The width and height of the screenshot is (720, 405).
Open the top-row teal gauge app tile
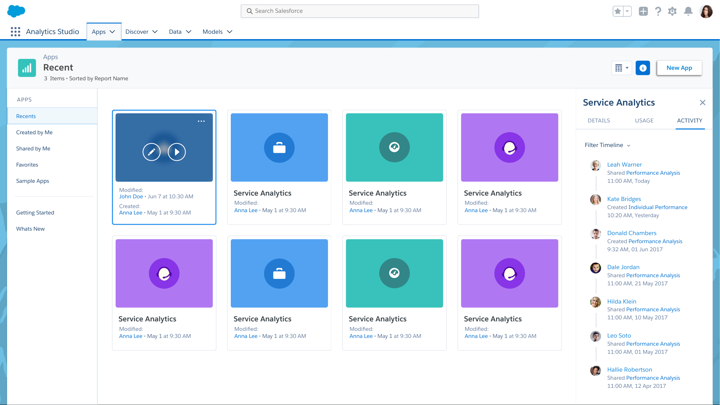(x=394, y=147)
